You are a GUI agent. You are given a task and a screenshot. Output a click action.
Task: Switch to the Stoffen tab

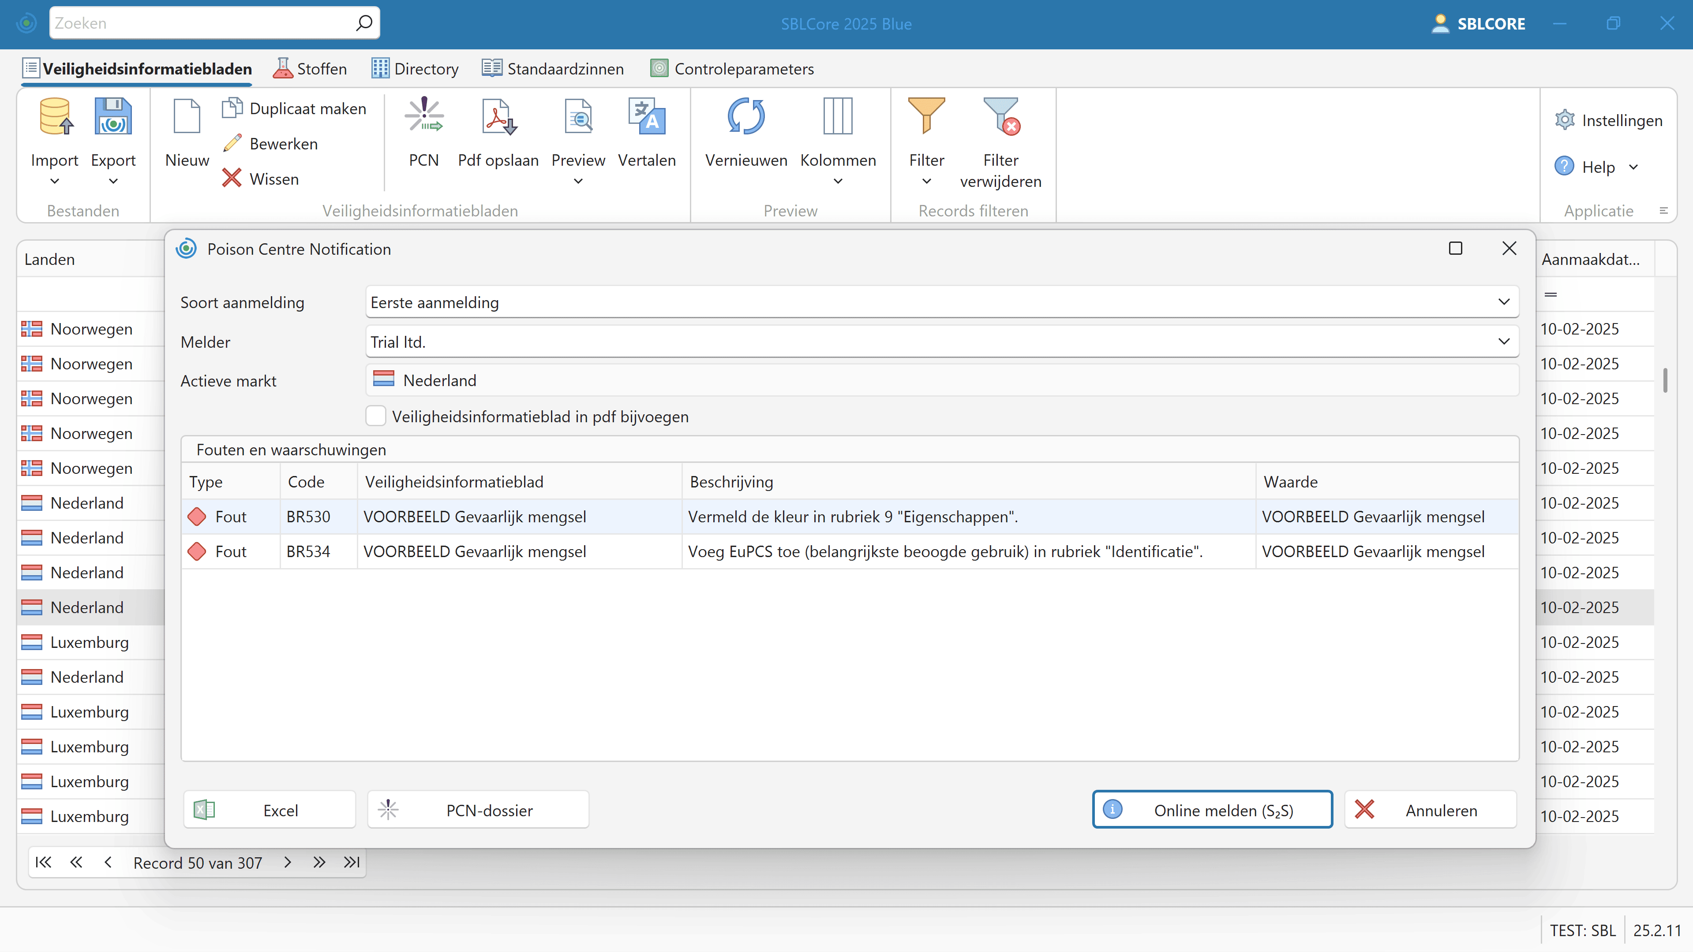point(310,69)
